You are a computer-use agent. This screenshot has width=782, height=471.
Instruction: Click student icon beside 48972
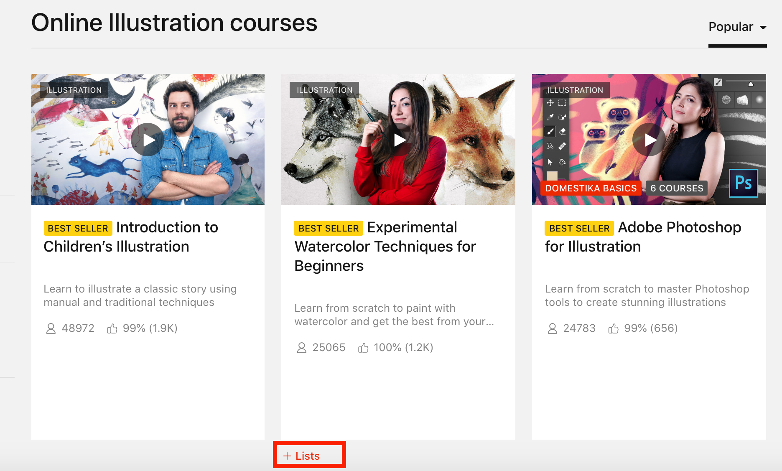(51, 328)
